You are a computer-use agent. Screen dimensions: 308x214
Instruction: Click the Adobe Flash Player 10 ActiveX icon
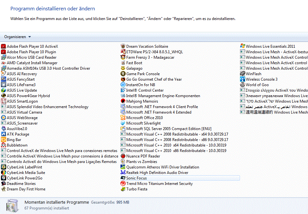click(3, 46)
